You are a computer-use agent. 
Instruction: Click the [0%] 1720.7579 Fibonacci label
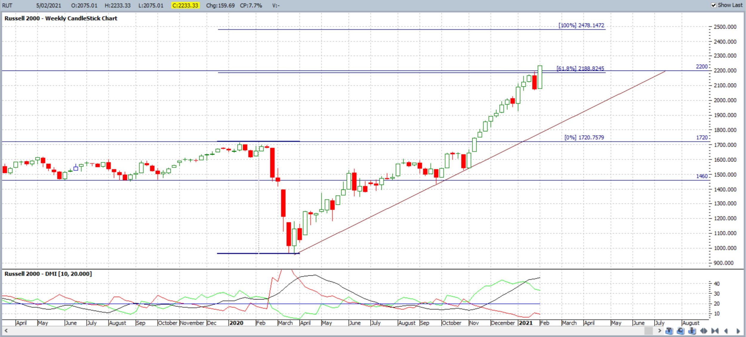[584, 137]
